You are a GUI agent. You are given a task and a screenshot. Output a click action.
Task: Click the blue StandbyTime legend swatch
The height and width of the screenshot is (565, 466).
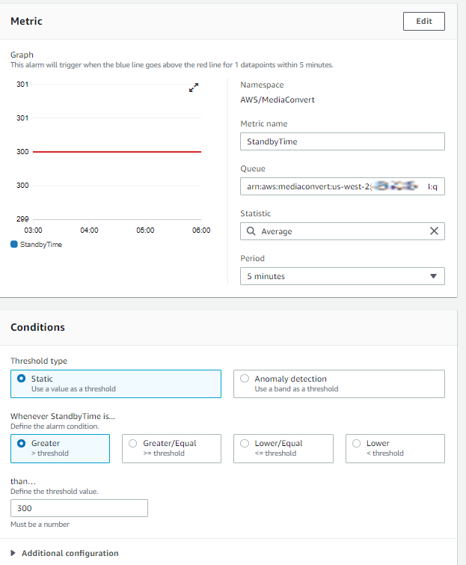pyautogui.click(x=14, y=244)
